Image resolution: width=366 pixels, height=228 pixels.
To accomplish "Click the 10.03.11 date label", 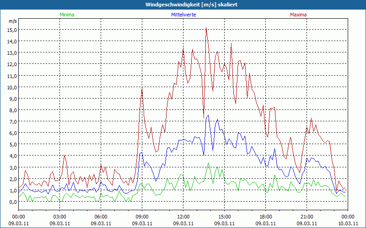I will 348,223.
